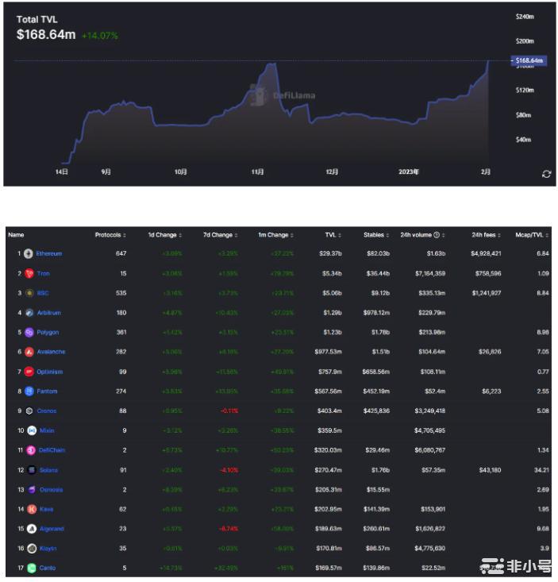
Task: Click the 24h volume help icon
Action: (x=436, y=235)
